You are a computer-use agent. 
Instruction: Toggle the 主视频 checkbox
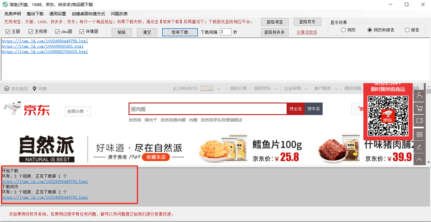pyautogui.click(x=30, y=32)
